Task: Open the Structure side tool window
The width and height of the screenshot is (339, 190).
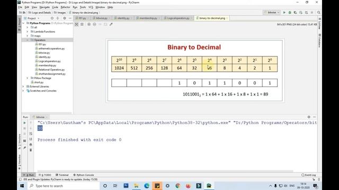Action: click(20, 141)
